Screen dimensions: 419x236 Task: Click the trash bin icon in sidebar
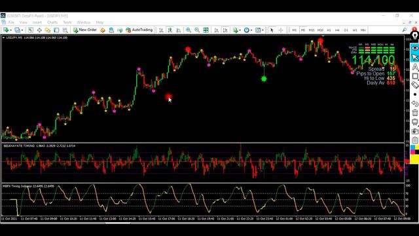(414, 113)
